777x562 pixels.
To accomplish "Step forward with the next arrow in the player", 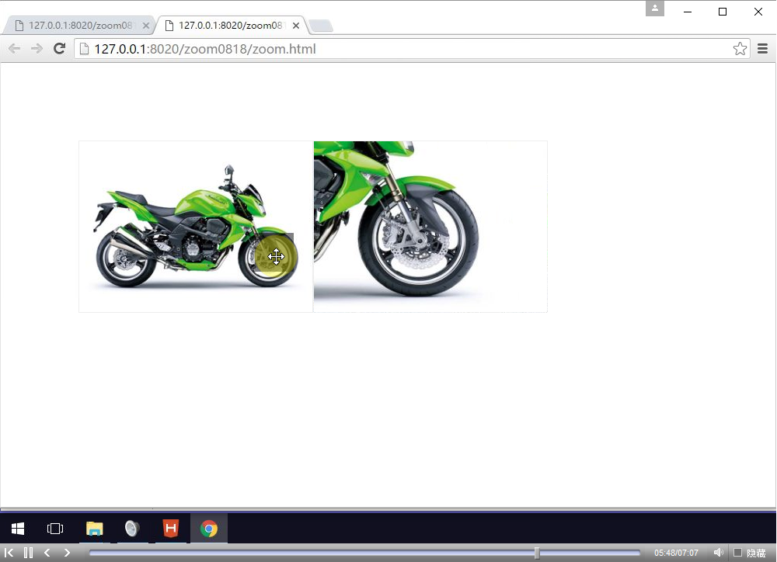I will (x=67, y=553).
